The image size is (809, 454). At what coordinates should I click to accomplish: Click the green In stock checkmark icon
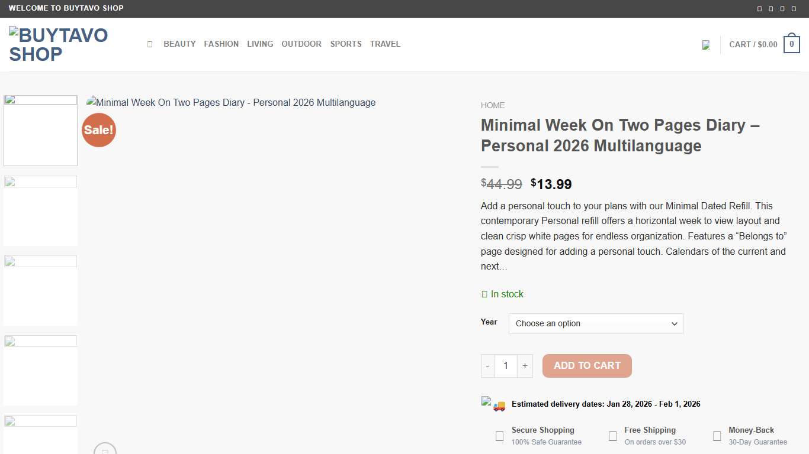(484, 294)
